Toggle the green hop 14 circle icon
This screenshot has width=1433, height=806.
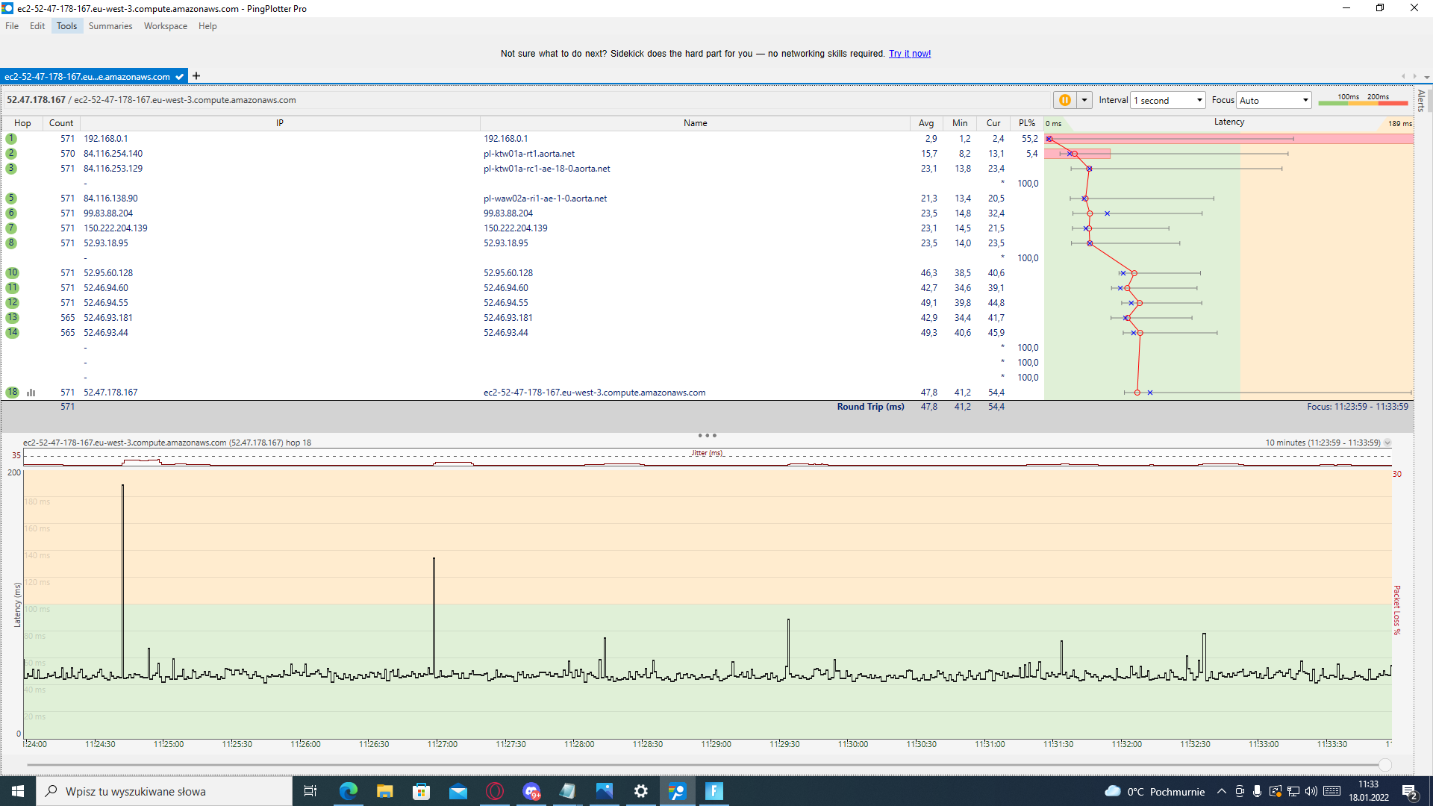click(x=12, y=333)
